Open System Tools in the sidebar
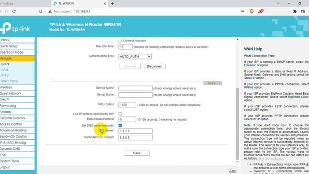The width and height of the screenshot is (309, 174). click(x=17, y=161)
